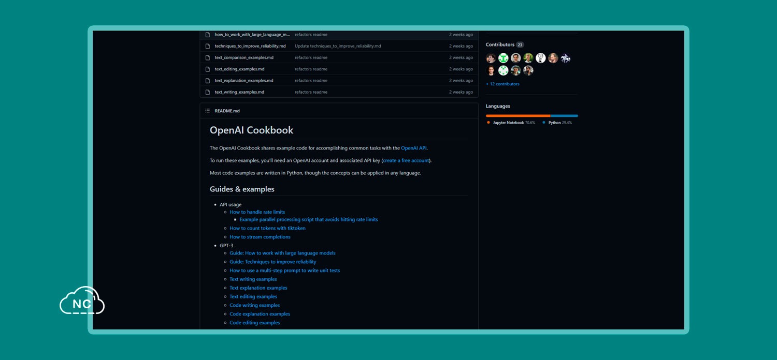Screen dimensions: 777x360
Task: Open 'Guide: Techniques to improve reliability'
Action: click(x=273, y=262)
